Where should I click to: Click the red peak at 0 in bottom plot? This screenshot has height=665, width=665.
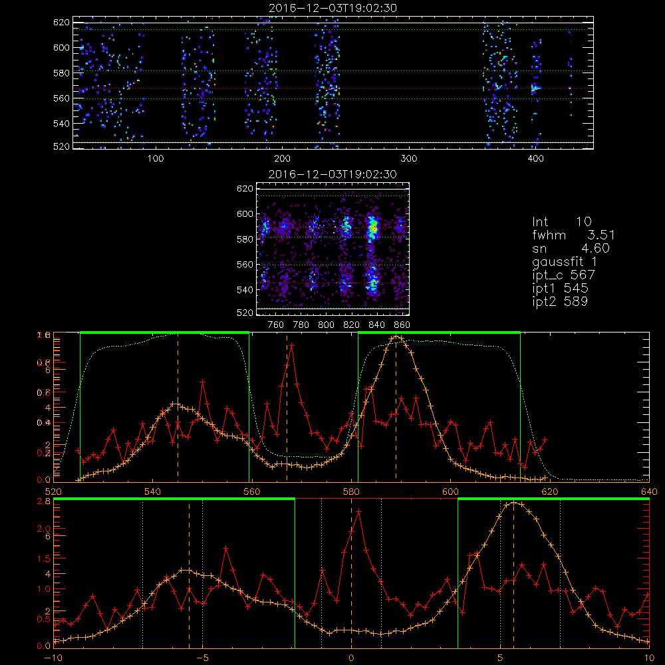tap(359, 512)
